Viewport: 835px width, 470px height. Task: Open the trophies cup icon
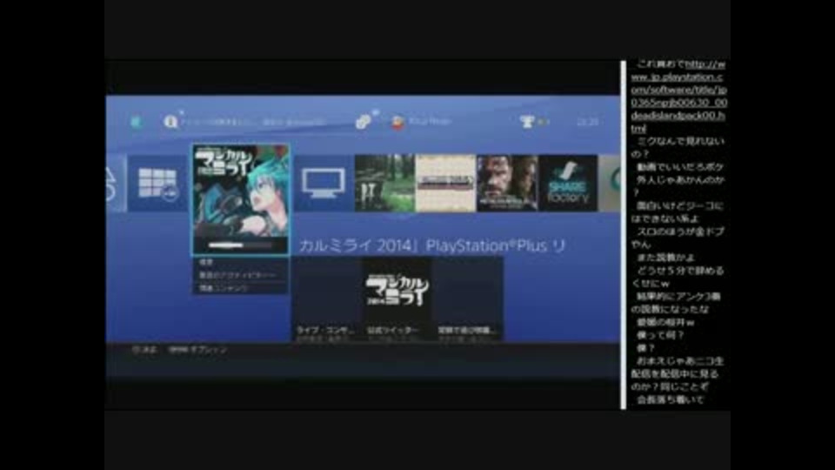527,122
